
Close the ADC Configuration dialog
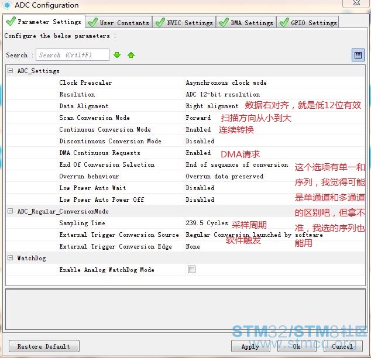click(x=356, y=3)
